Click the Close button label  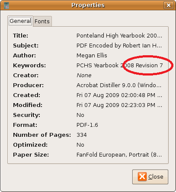click(x=156, y=176)
